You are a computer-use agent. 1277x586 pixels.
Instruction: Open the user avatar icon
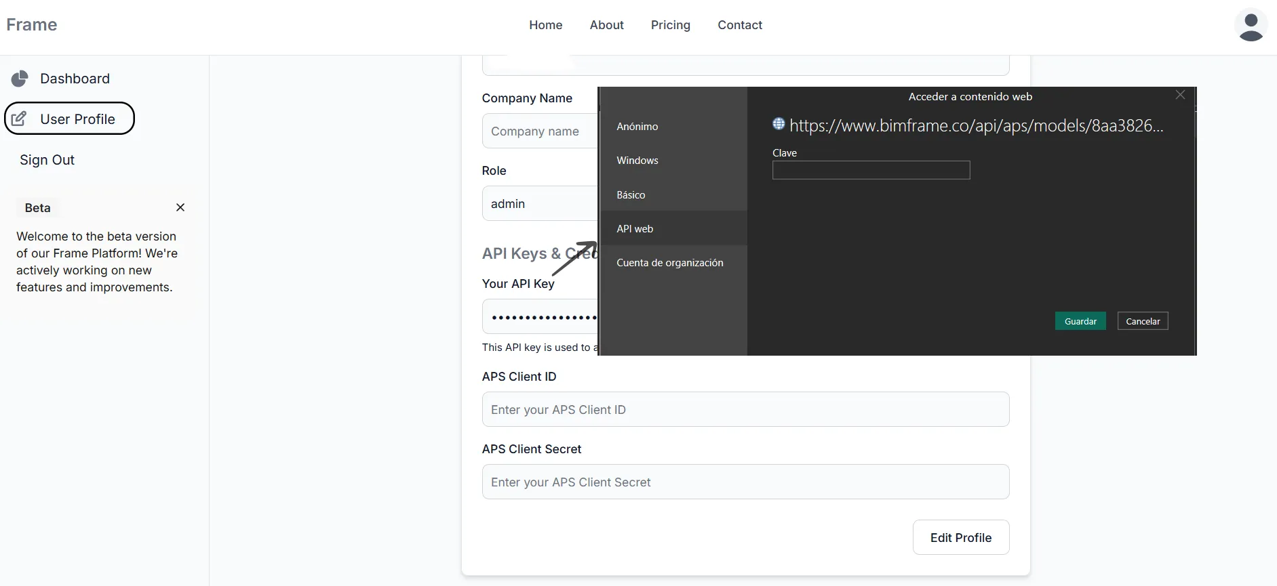(x=1251, y=25)
